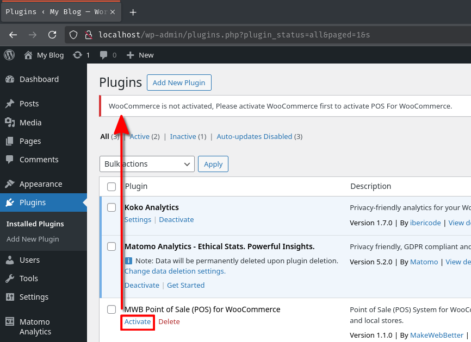471x342 pixels.
Task: Open the Bulk actions dropdown
Action: pos(147,164)
